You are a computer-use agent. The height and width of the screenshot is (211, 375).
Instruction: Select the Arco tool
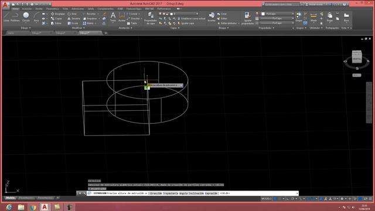tap(36, 17)
